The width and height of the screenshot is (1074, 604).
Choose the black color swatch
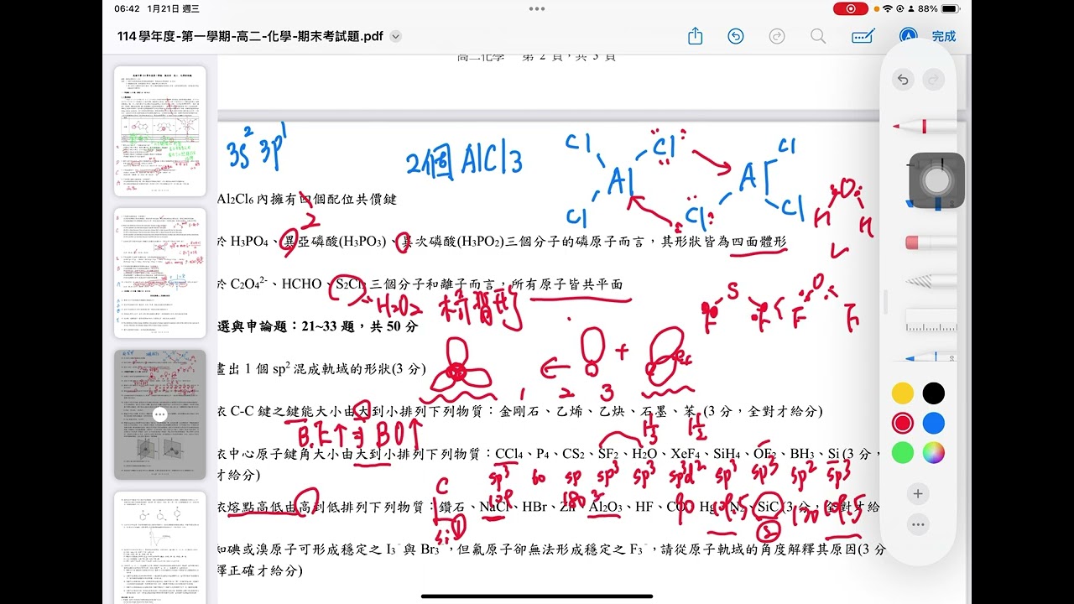click(x=933, y=393)
